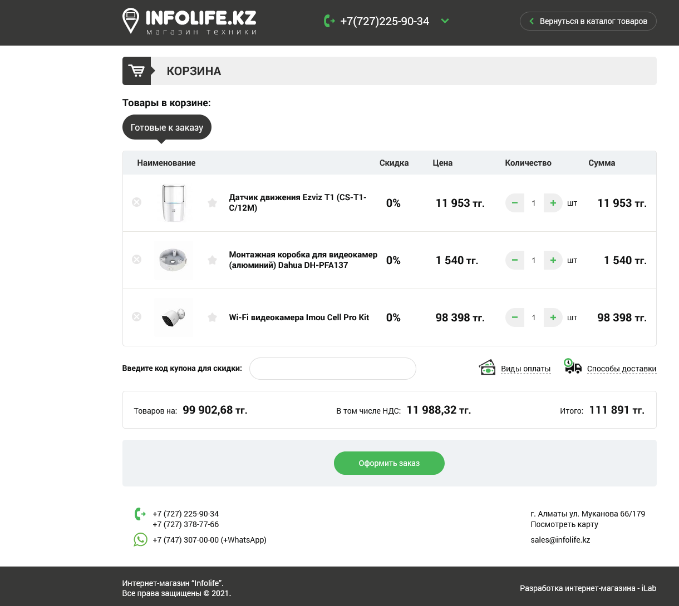The height and width of the screenshot is (606, 679).
Task: Increase quantity of Ezviz T1 sensor
Action: (553, 203)
